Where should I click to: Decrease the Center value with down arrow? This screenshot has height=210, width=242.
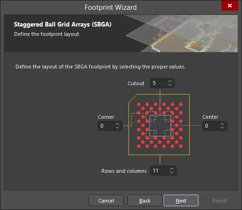(222, 128)
